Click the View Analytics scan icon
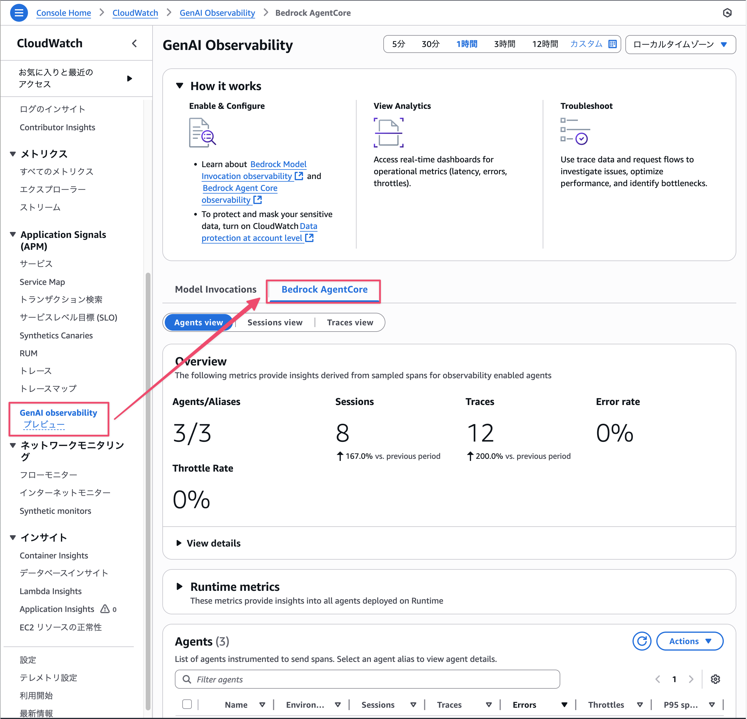The height and width of the screenshot is (719, 747). click(x=388, y=133)
